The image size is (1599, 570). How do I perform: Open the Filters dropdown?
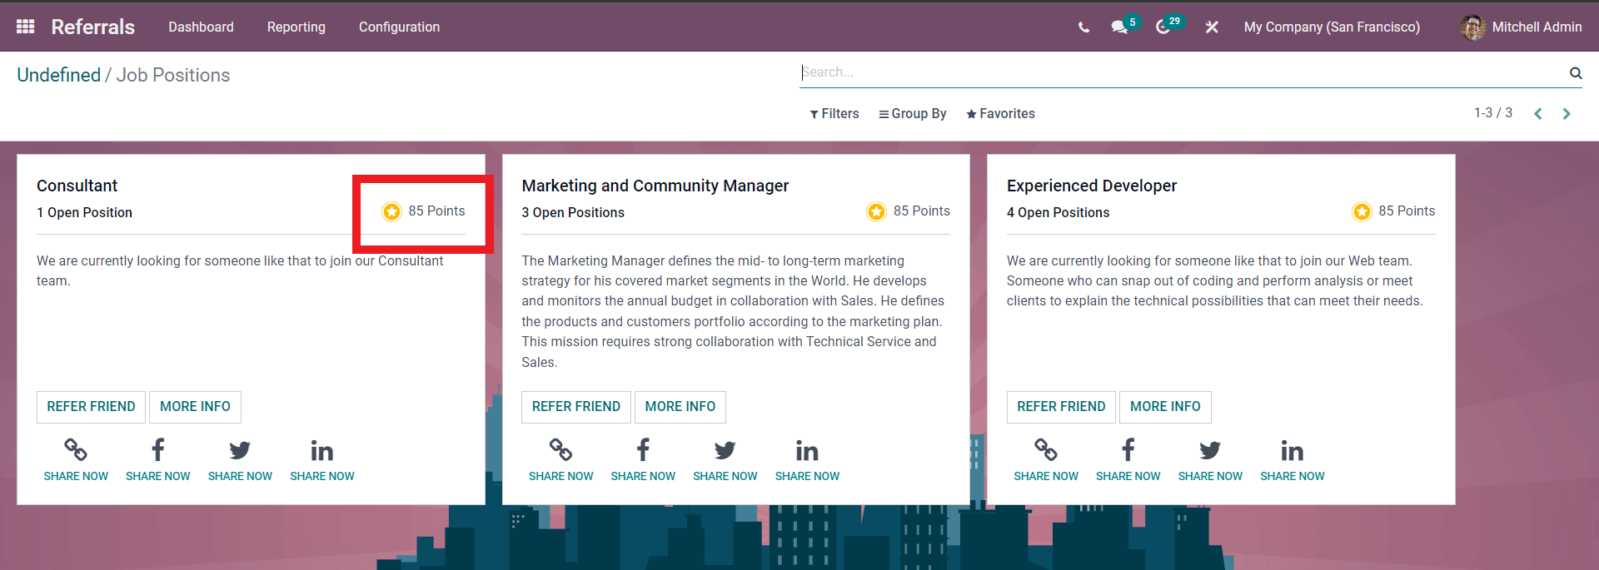click(834, 114)
